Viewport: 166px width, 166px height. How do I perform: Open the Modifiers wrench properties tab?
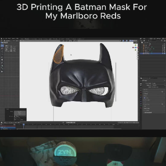point(141,97)
